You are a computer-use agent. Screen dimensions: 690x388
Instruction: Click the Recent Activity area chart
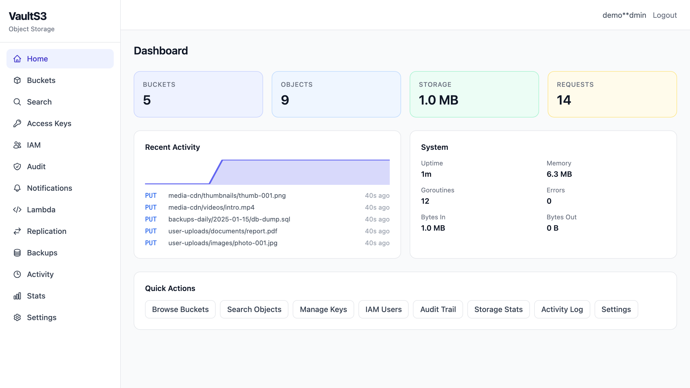(267, 172)
